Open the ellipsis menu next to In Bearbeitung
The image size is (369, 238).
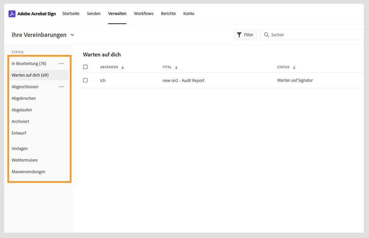61,63
